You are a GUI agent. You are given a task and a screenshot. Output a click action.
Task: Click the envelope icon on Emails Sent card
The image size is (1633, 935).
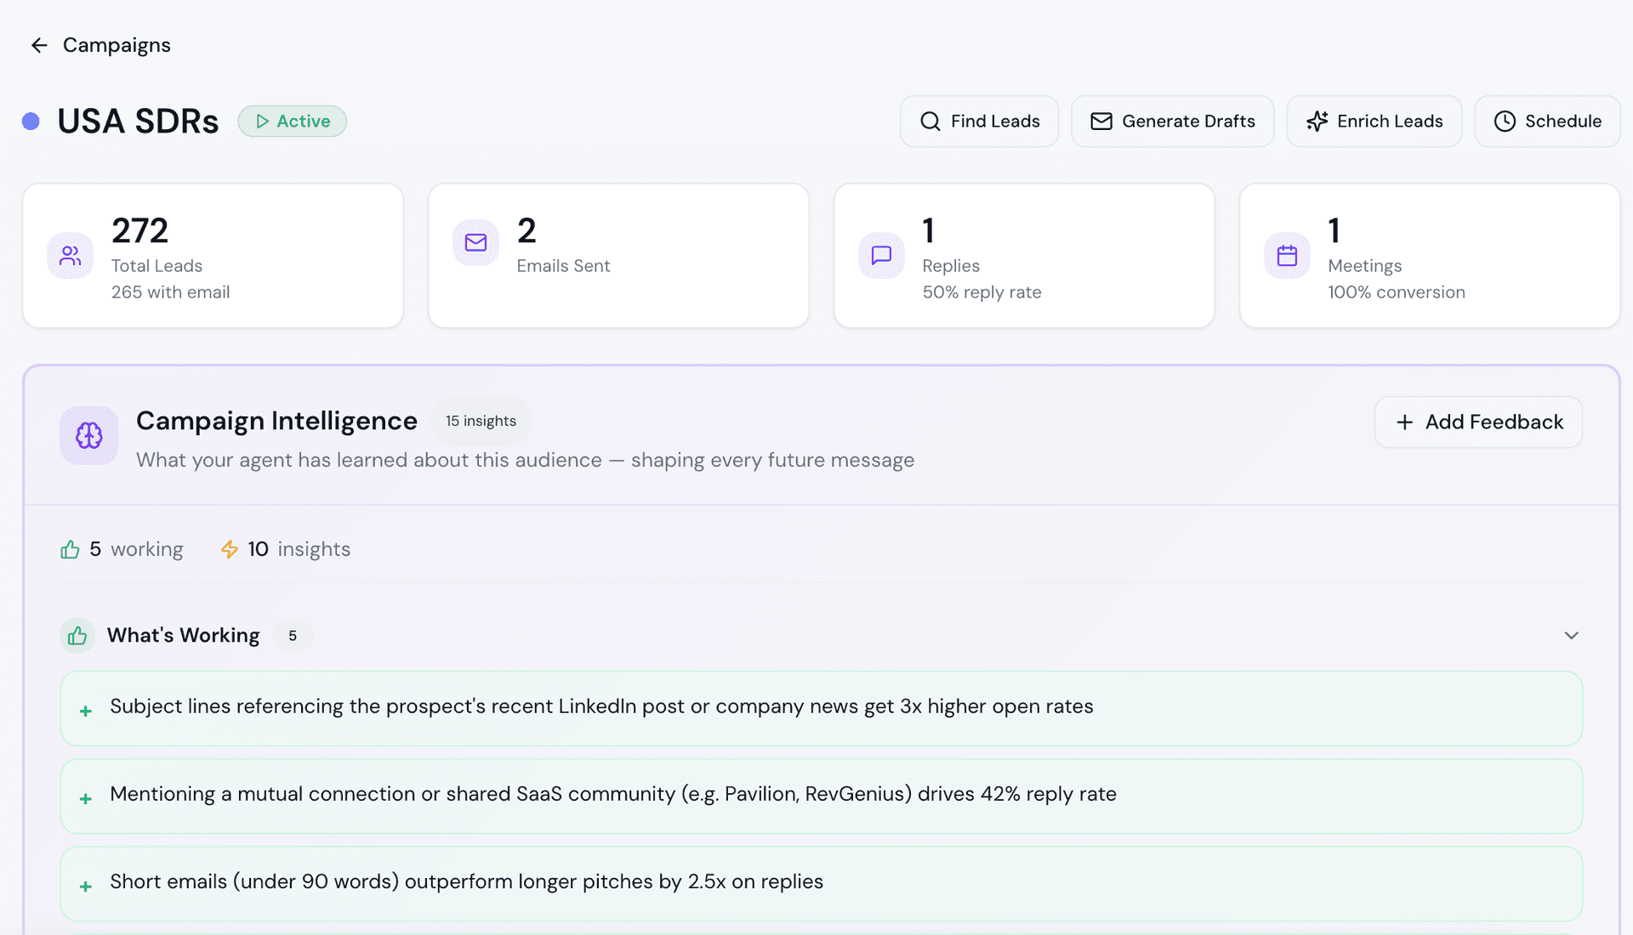tap(475, 243)
